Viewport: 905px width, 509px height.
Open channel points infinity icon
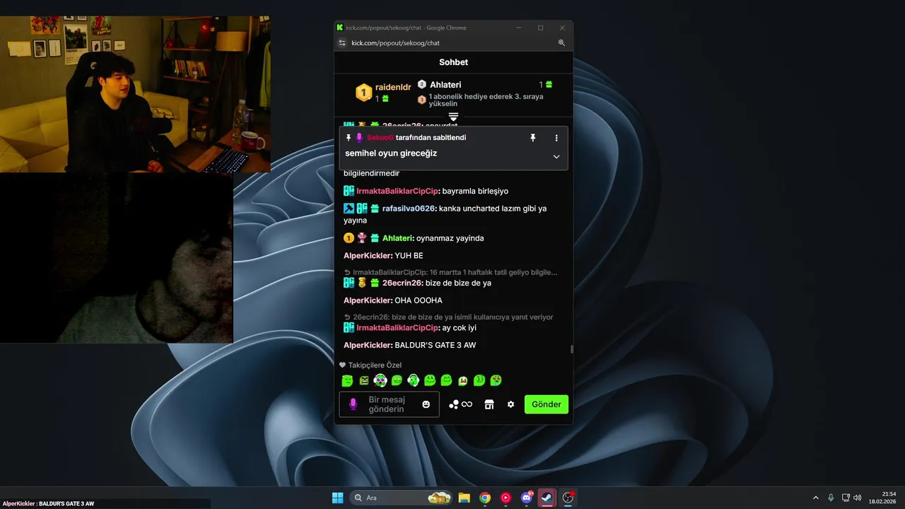(460, 404)
